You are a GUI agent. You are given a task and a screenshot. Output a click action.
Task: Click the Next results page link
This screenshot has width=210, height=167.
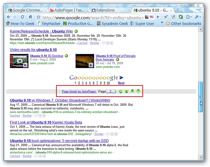point(121,83)
